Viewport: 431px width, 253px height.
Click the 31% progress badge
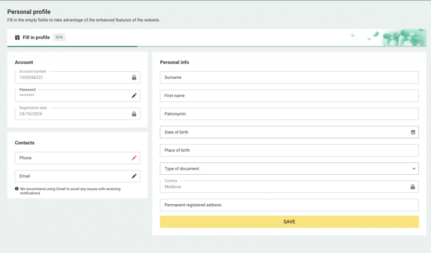point(59,37)
